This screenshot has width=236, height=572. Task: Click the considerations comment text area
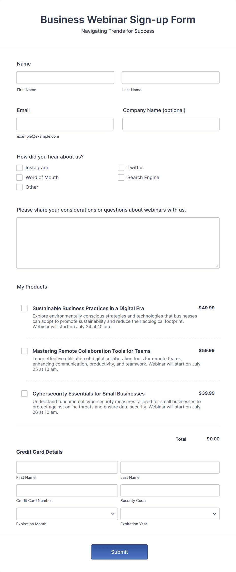(x=118, y=243)
